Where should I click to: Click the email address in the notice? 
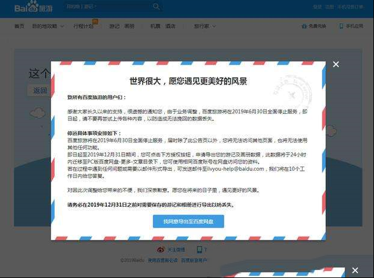click(236, 169)
